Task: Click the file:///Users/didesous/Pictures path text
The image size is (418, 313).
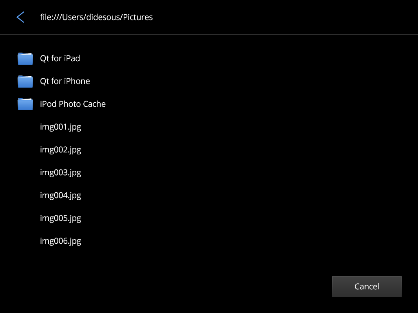Action: coord(96,17)
